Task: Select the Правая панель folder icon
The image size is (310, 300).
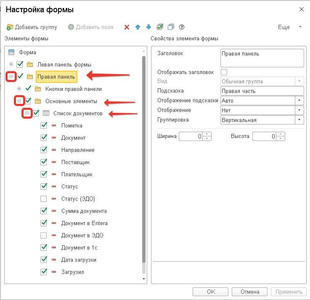Action: tap(30, 77)
